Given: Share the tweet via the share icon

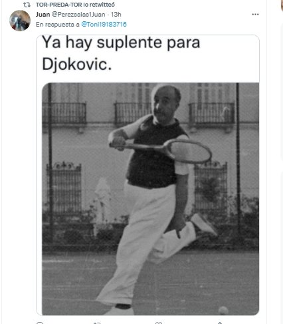Looking at the screenshot, I should click(220, 323).
